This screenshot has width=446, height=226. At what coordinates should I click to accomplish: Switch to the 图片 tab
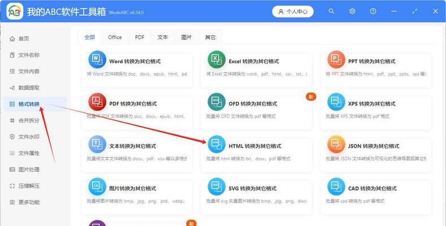pyautogui.click(x=187, y=37)
